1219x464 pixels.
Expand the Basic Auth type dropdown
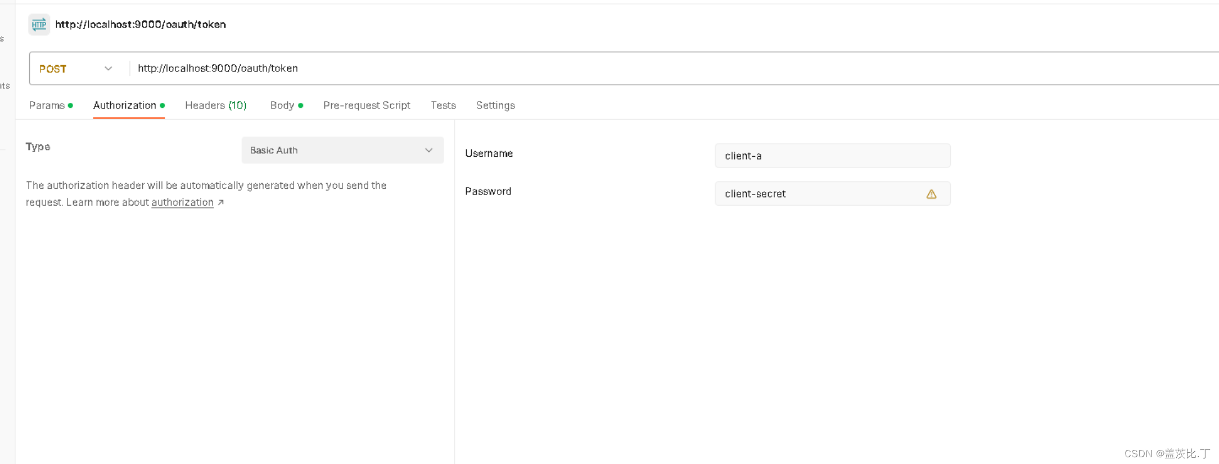(x=342, y=150)
